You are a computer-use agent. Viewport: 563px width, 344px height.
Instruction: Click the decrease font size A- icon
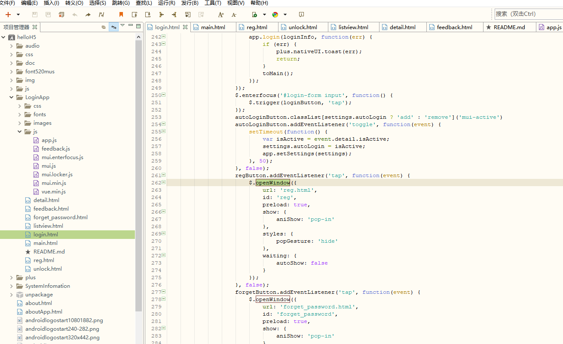tap(234, 15)
